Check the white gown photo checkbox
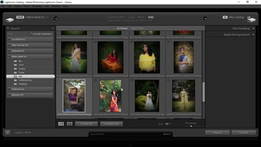The width and height of the screenshot is (261, 147). pyautogui.click(x=132, y=80)
